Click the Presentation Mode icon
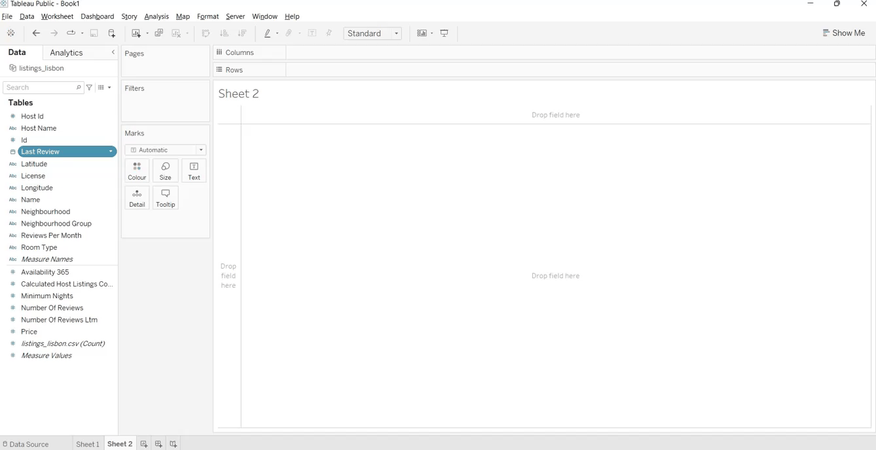Viewport: 876px width, 450px height. point(445,33)
